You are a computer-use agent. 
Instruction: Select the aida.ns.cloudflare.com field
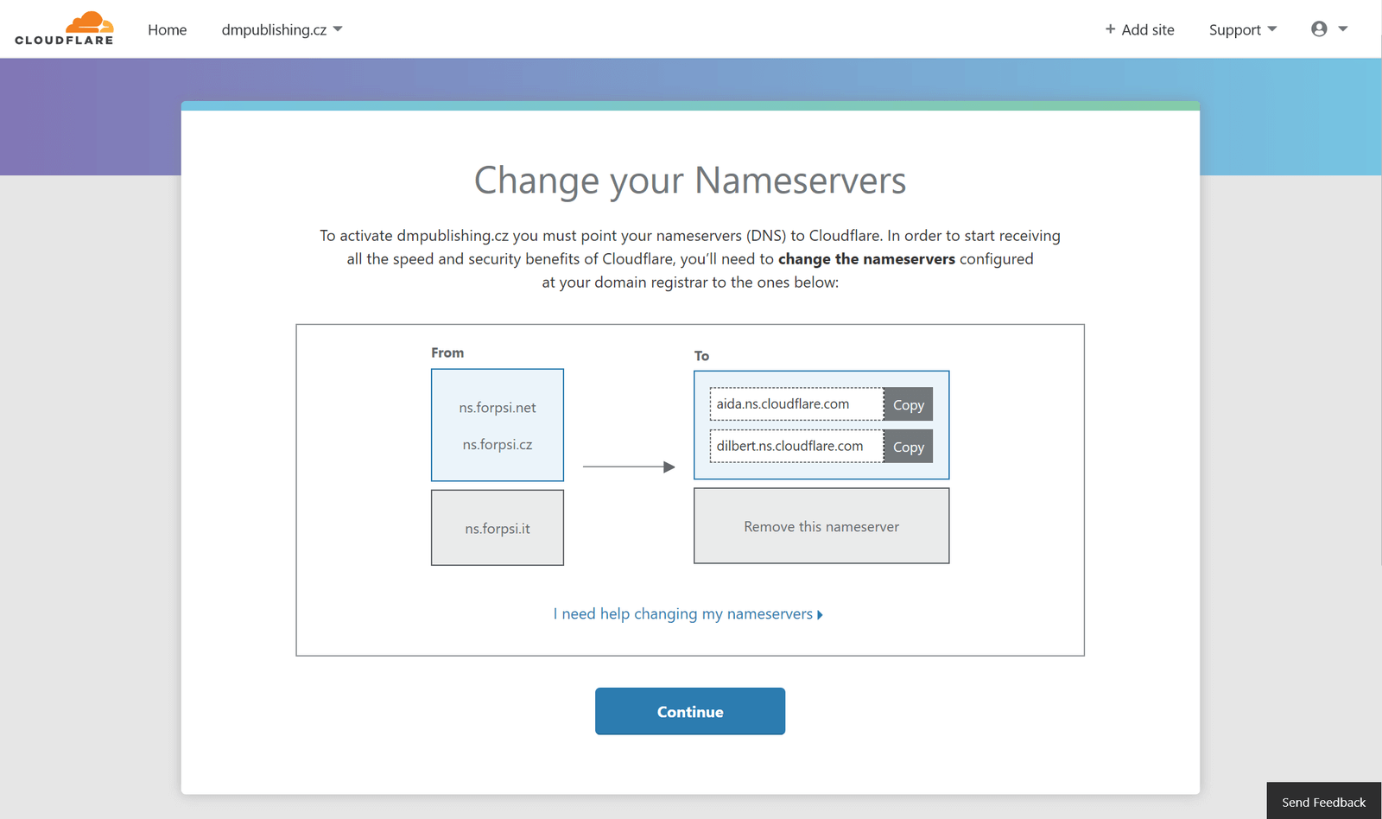coord(796,403)
